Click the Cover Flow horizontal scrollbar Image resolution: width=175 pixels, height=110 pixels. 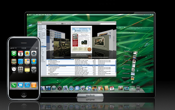[x=81, y=57]
